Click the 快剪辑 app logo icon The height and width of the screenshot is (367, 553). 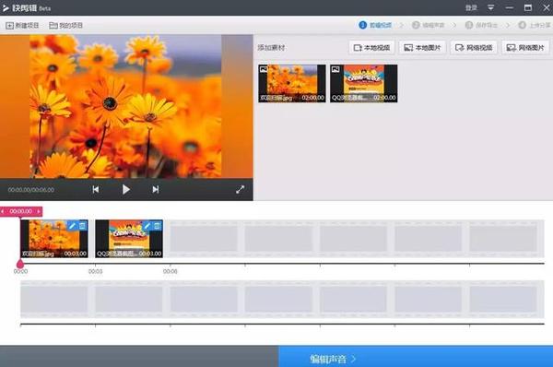pos(6,7)
